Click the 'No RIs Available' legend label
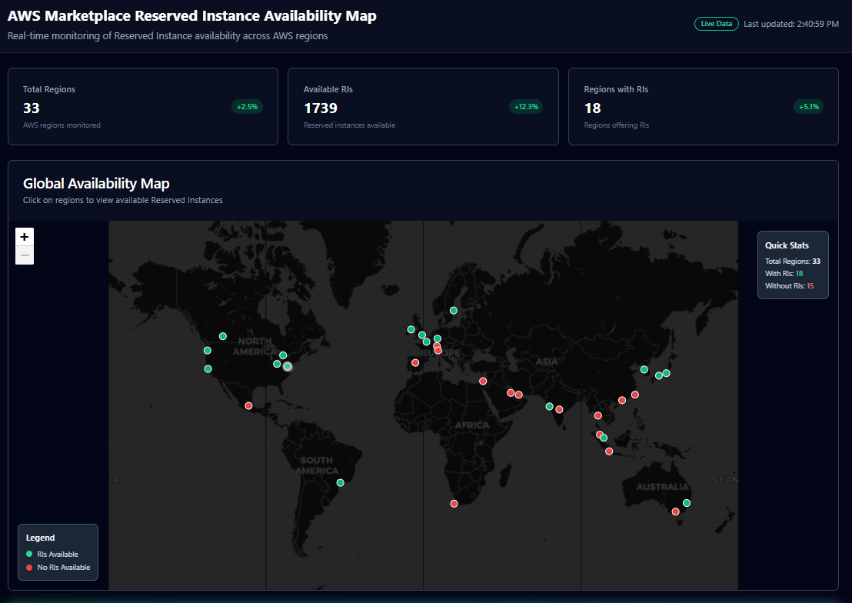The image size is (852, 603). click(x=64, y=567)
